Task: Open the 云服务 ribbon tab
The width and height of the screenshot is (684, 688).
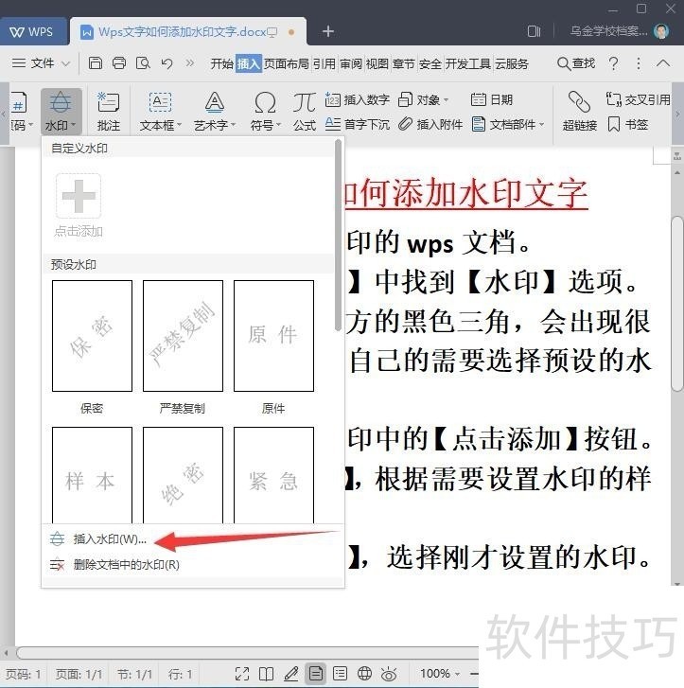Action: click(x=512, y=64)
